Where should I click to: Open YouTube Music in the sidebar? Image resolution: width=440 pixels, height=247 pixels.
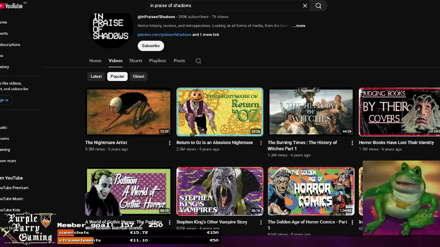[12, 199]
